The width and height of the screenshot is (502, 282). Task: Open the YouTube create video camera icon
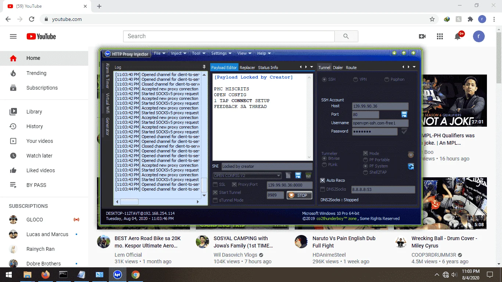(422, 36)
